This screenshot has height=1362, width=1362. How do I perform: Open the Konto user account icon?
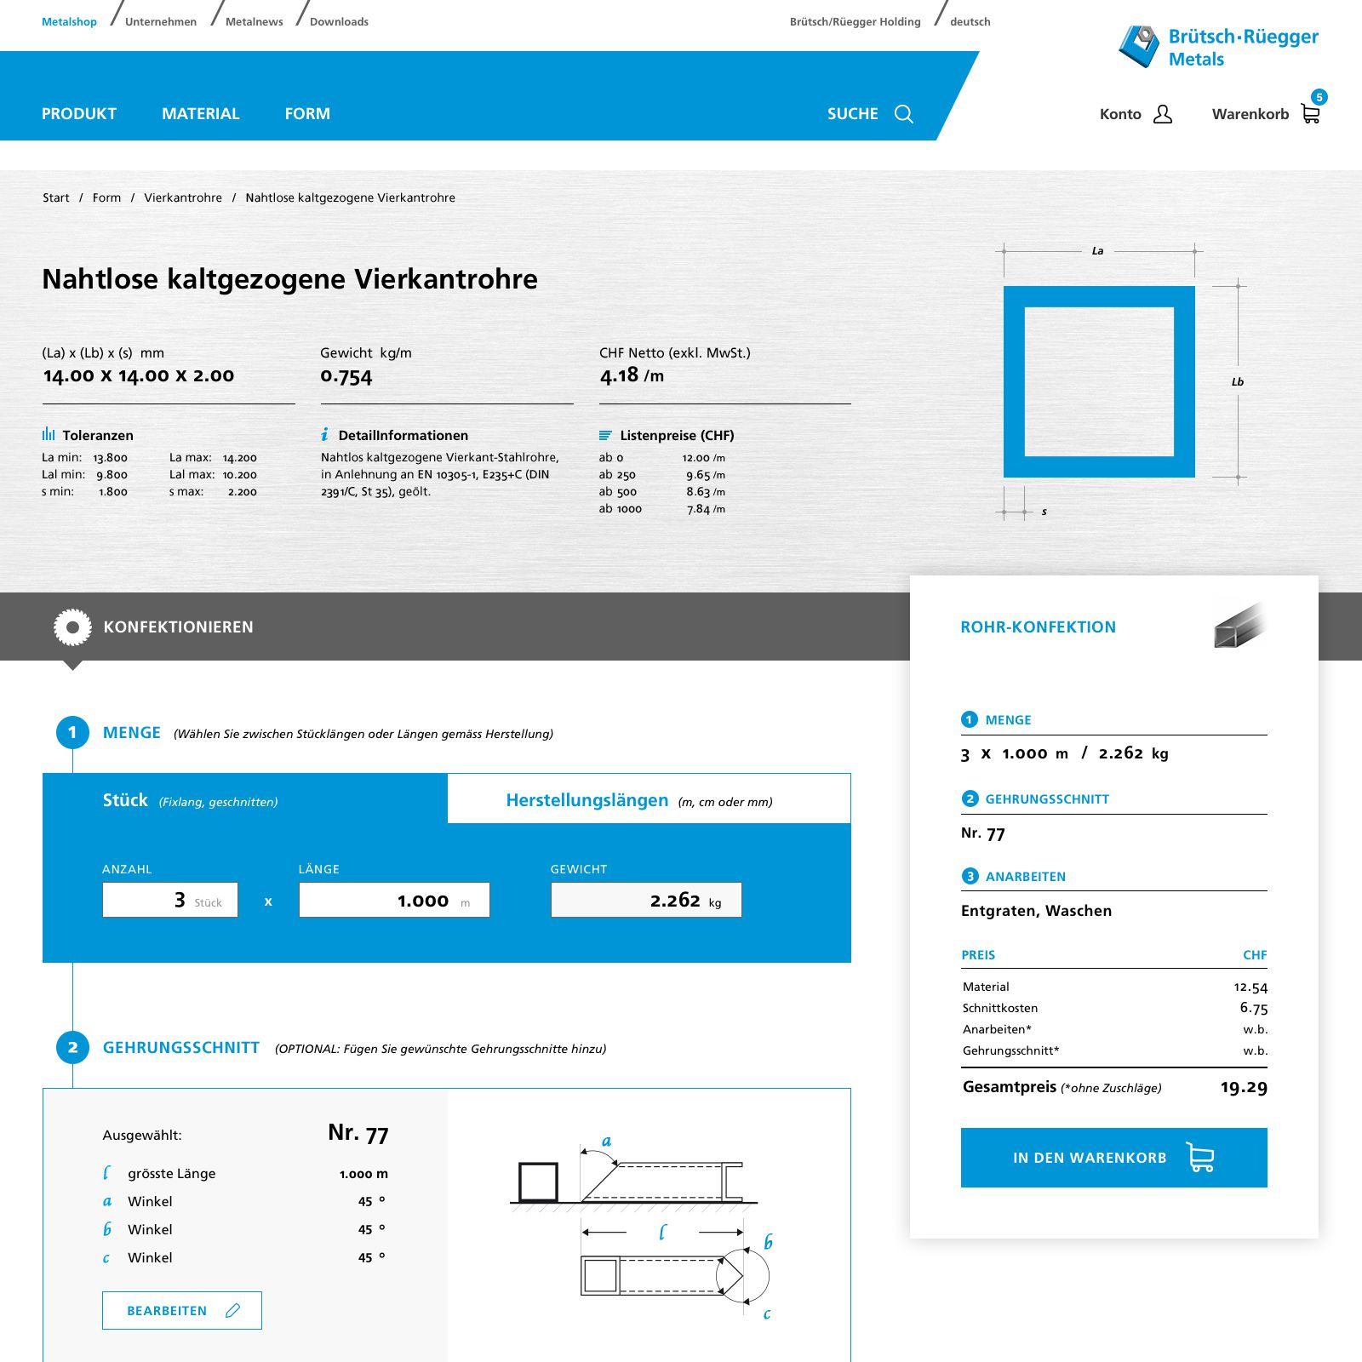click(x=1162, y=114)
